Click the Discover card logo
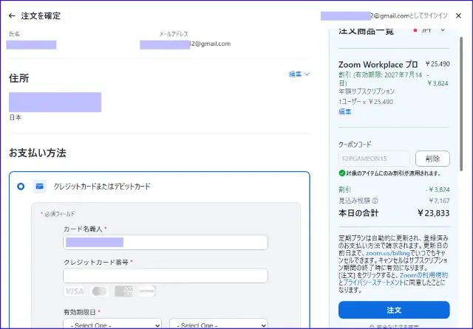This screenshot has height=329, width=473. 147,291
